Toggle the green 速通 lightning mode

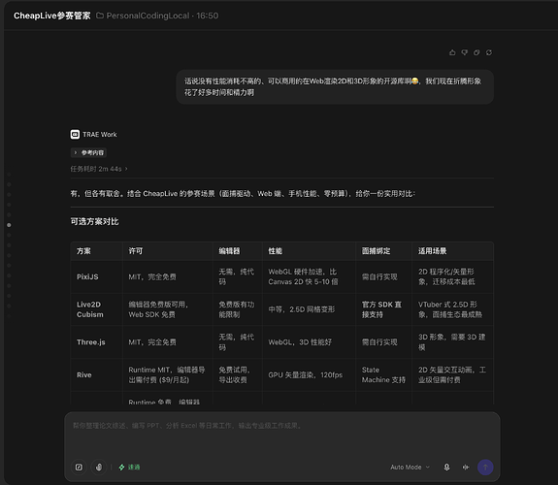(x=129, y=468)
